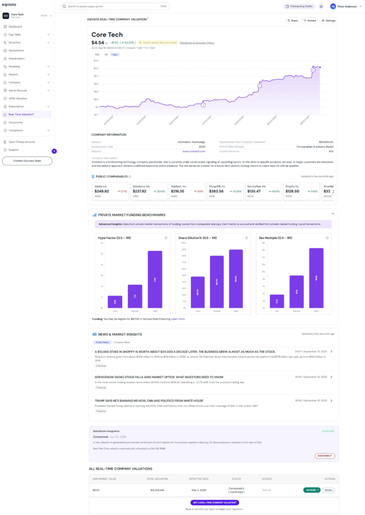Click the Cap Table sidebar icon

[5, 35]
